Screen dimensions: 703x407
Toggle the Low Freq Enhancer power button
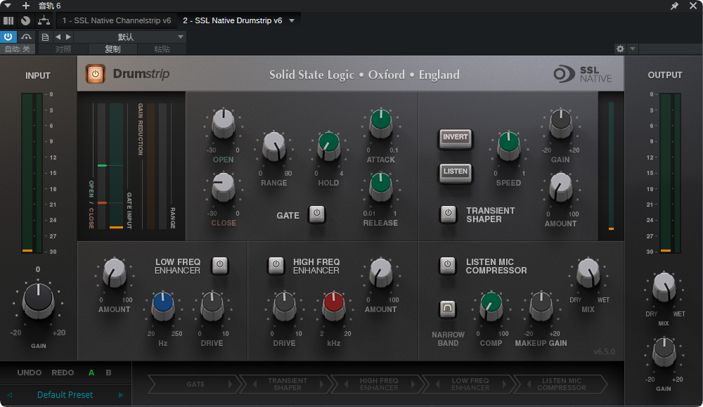pyautogui.click(x=219, y=265)
